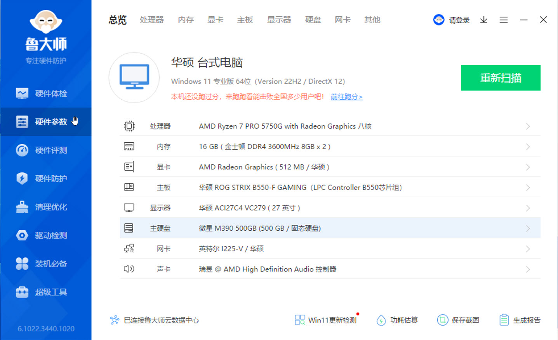
Task: Switch to the 处理器 tab
Action: click(152, 20)
